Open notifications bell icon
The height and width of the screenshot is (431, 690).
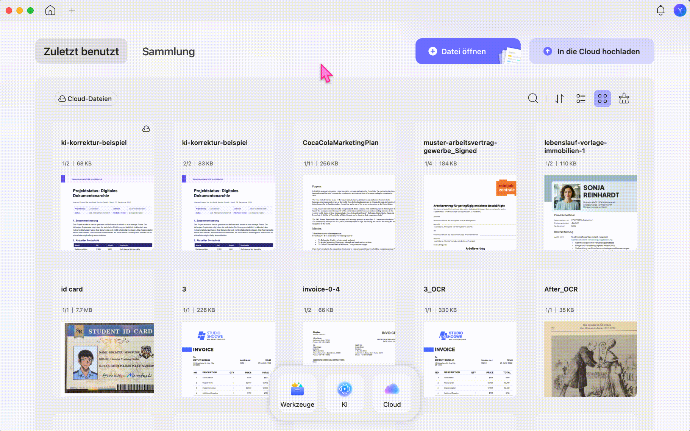660,10
